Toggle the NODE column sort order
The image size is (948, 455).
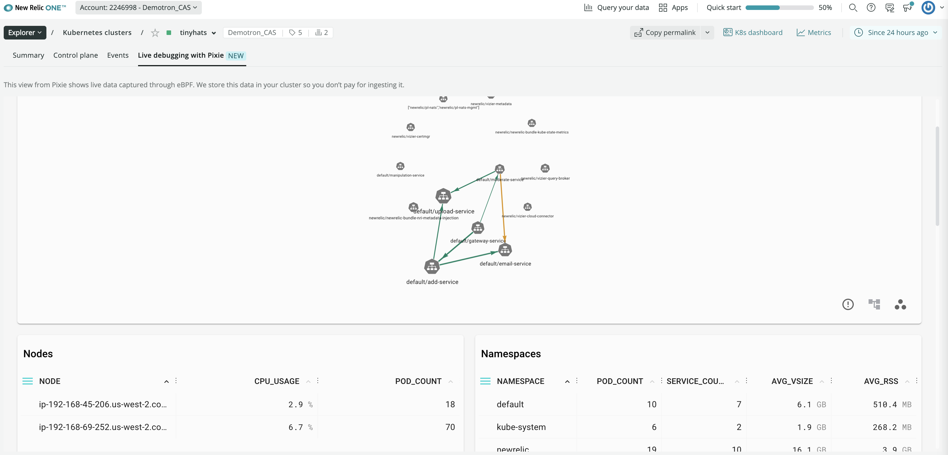(166, 381)
